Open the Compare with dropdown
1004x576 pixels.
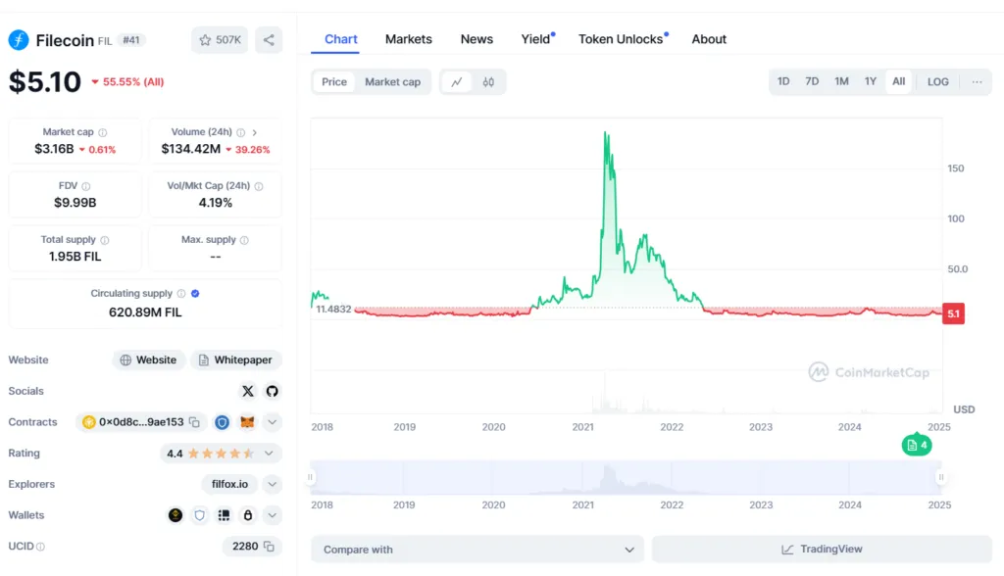coord(477,549)
